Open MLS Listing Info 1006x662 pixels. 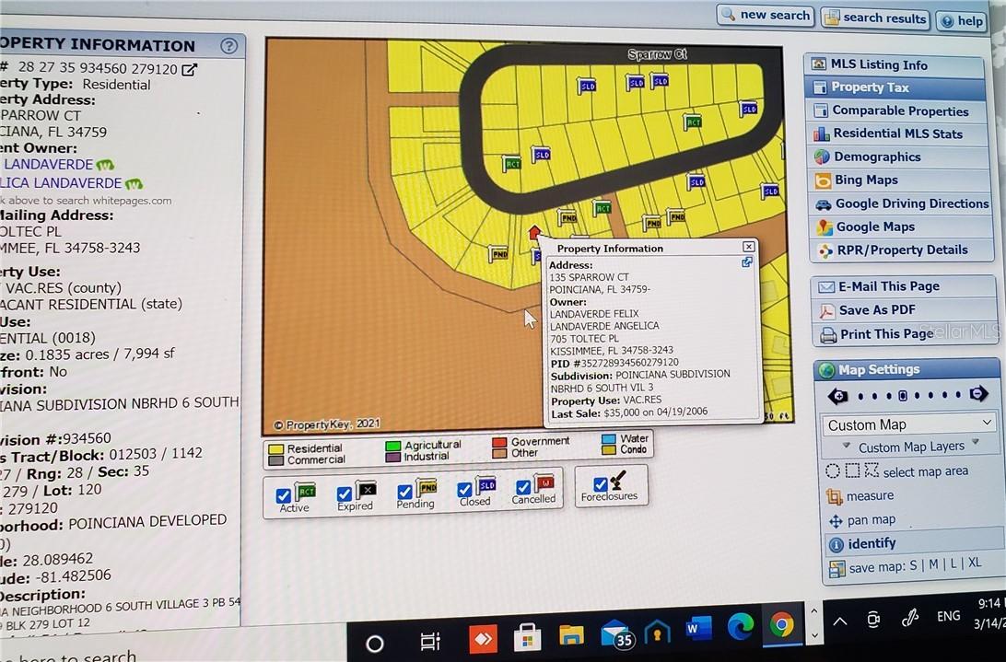tap(894, 64)
